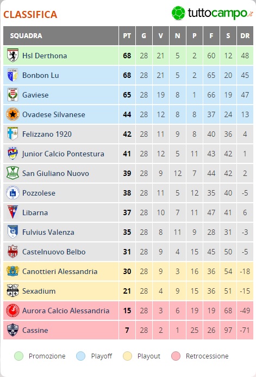Open the Fulvius Valenza team link
Viewport: 256px width, 377px height.
[x=48, y=232]
